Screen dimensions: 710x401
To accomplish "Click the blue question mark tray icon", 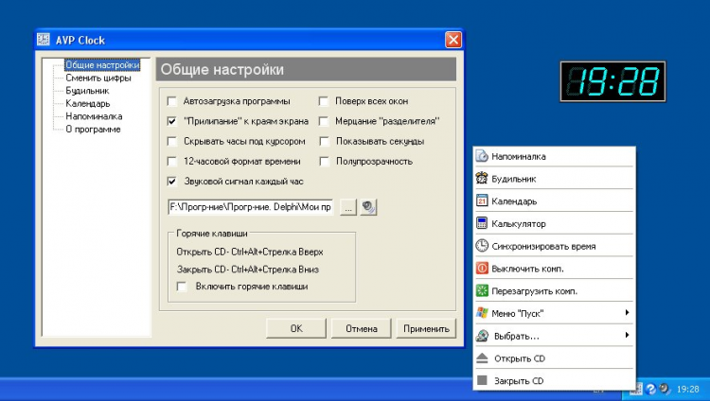I will [650, 389].
